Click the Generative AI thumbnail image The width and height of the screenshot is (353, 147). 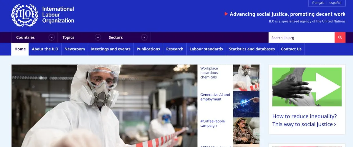click(x=246, y=104)
